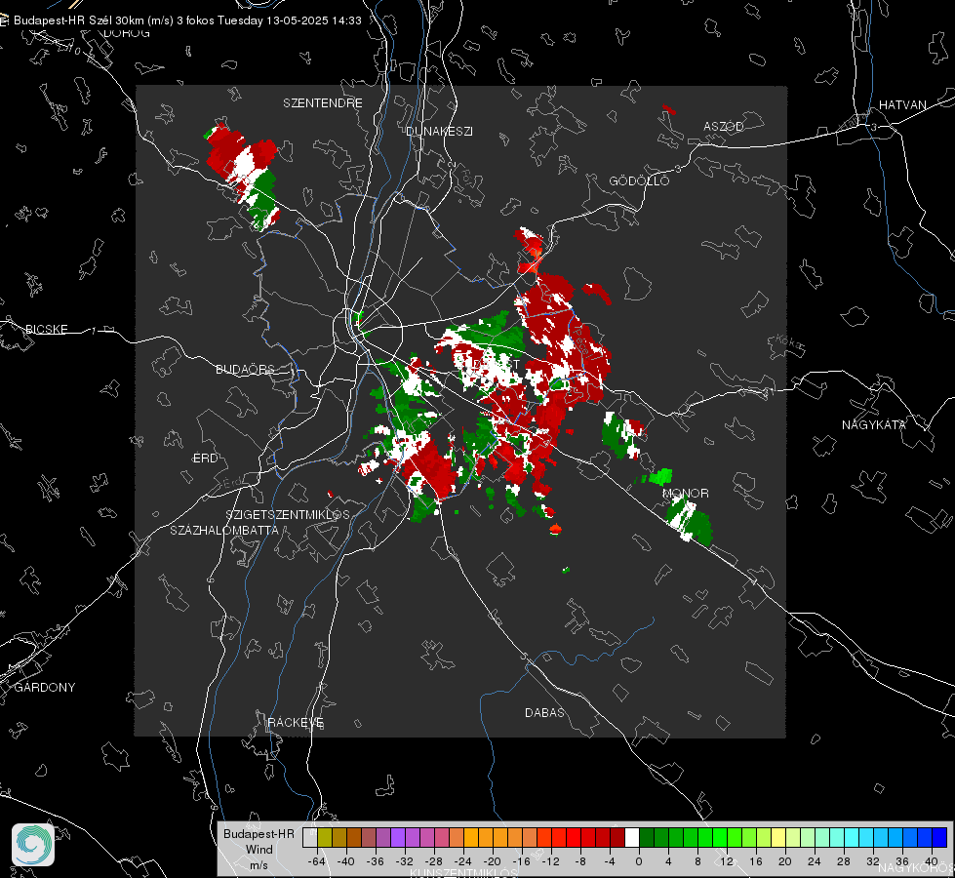Click the MONOR town label

[685, 493]
